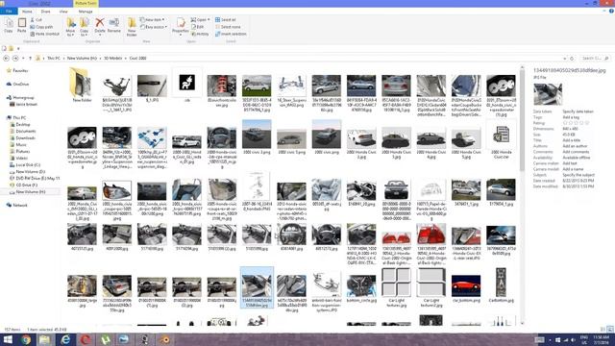
Task: Switch to large icons view in status bar
Action: 610,329
